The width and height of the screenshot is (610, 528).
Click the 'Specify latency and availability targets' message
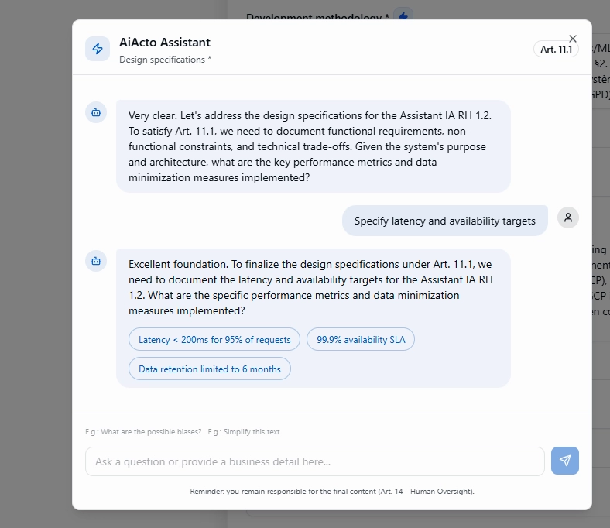(444, 221)
